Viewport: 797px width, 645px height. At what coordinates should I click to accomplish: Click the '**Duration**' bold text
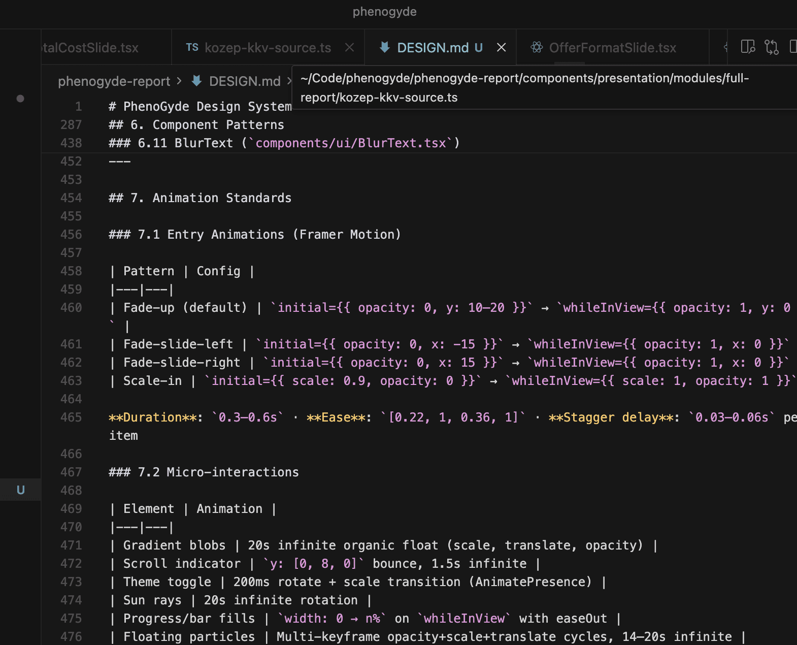152,417
